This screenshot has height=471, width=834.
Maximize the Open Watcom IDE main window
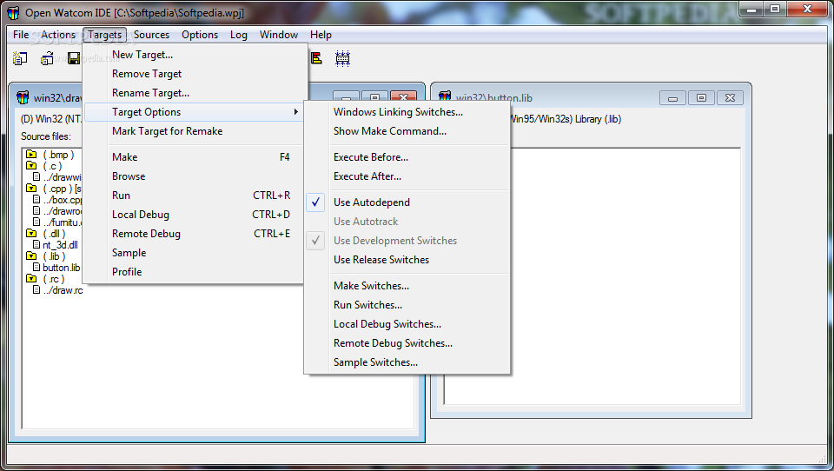[x=775, y=9]
